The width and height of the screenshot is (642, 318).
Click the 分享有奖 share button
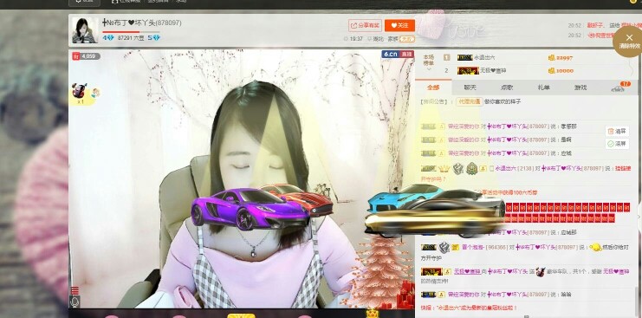[x=366, y=25]
